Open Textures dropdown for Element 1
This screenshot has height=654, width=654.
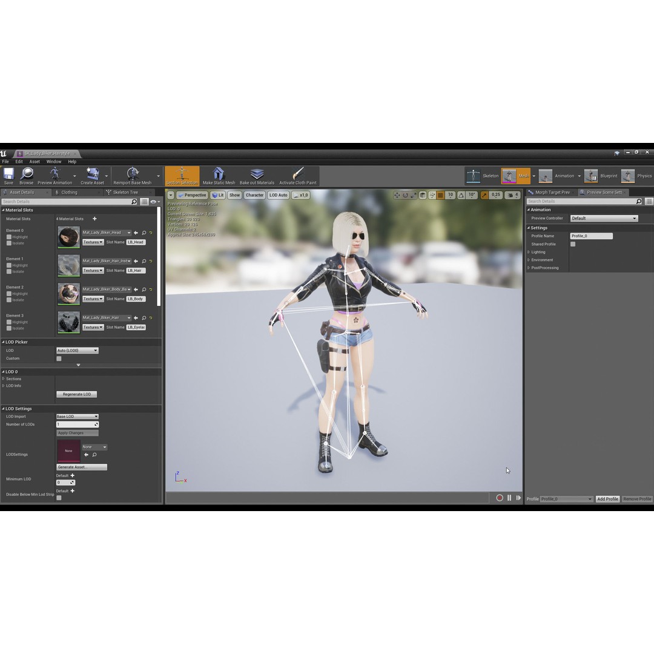click(x=93, y=271)
